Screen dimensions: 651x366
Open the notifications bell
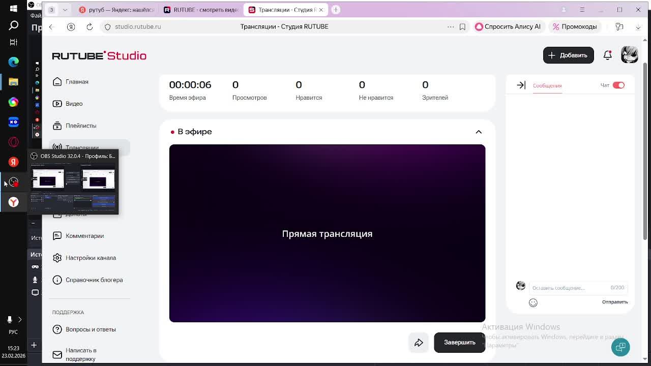click(x=607, y=55)
